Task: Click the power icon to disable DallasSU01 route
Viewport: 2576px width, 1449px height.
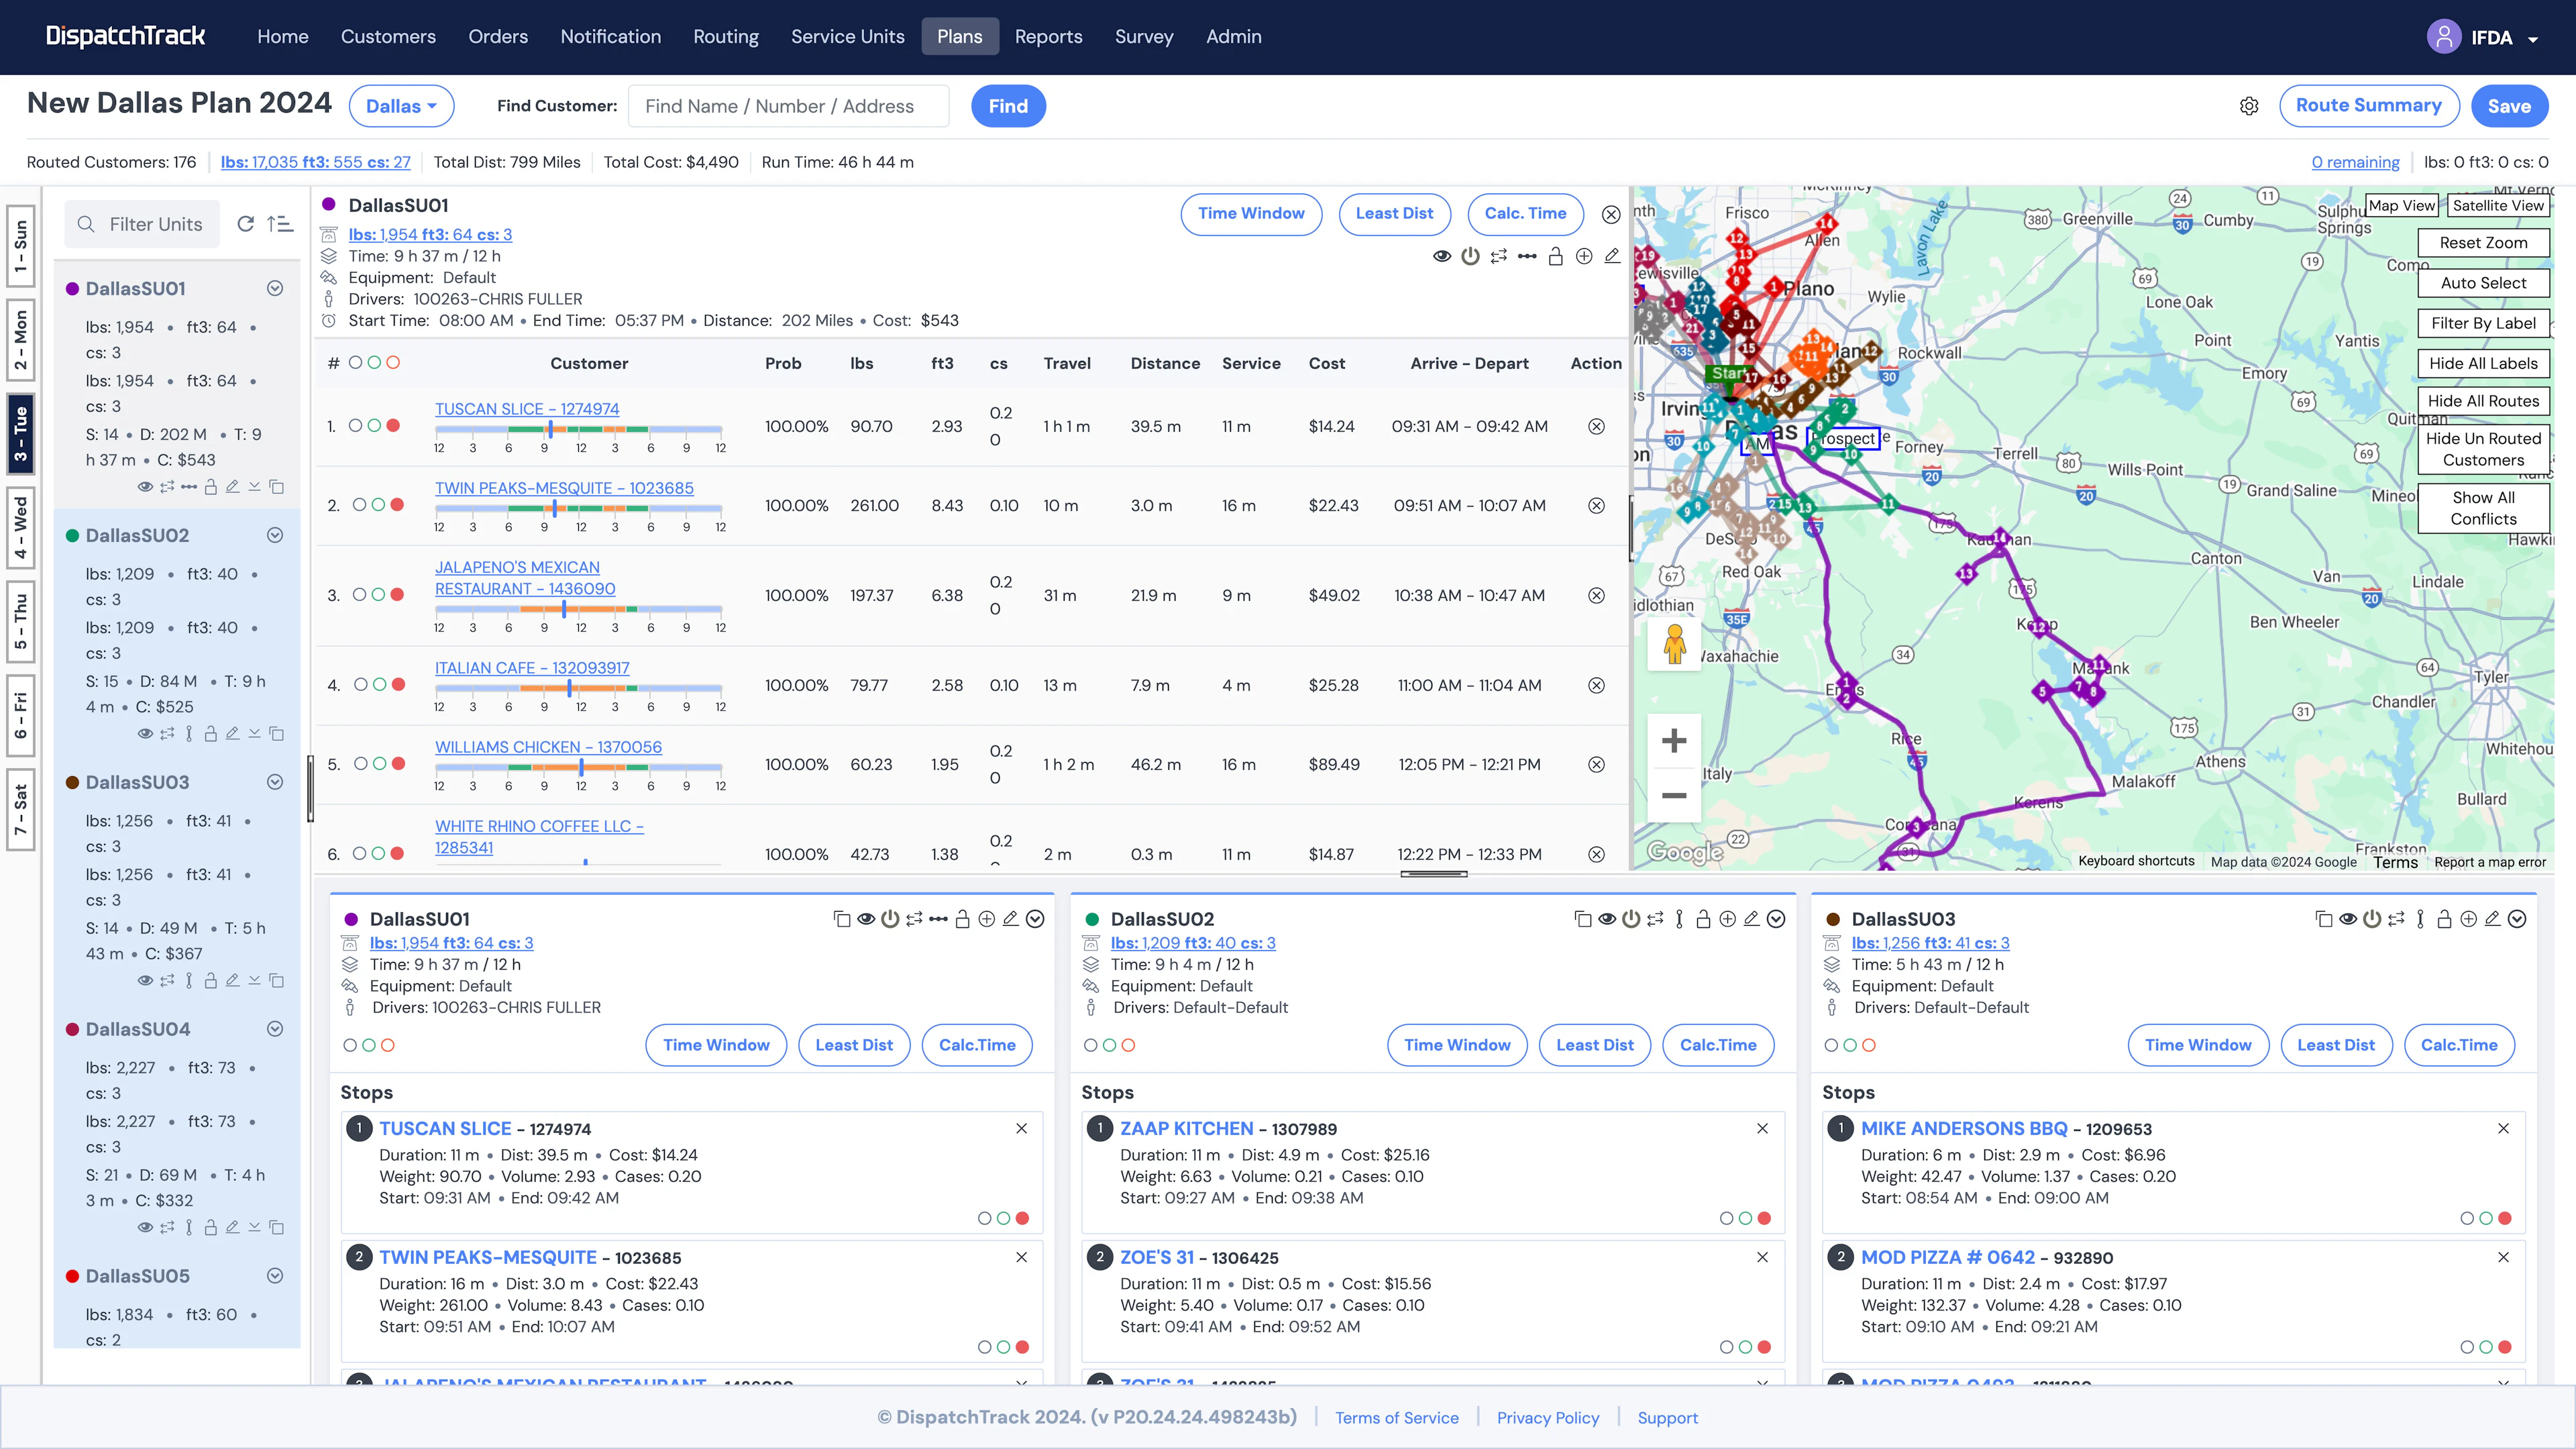Action: pyautogui.click(x=1470, y=256)
